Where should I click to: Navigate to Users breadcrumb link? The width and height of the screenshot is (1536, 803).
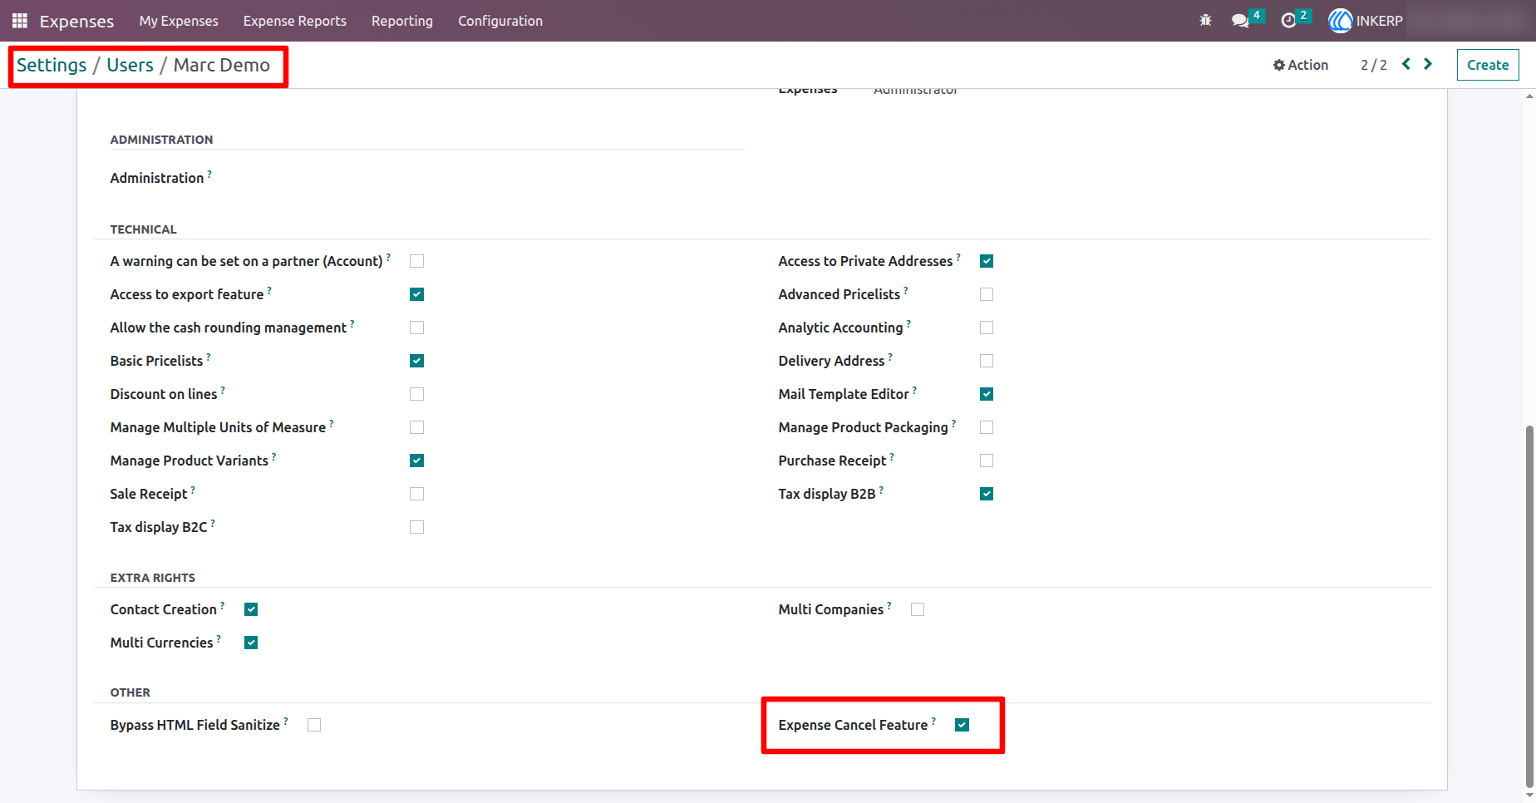pyautogui.click(x=130, y=65)
